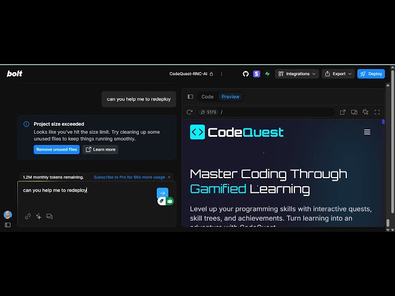The height and width of the screenshot is (296, 395).
Task: Reload the preview
Action: pyautogui.click(x=189, y=112)
